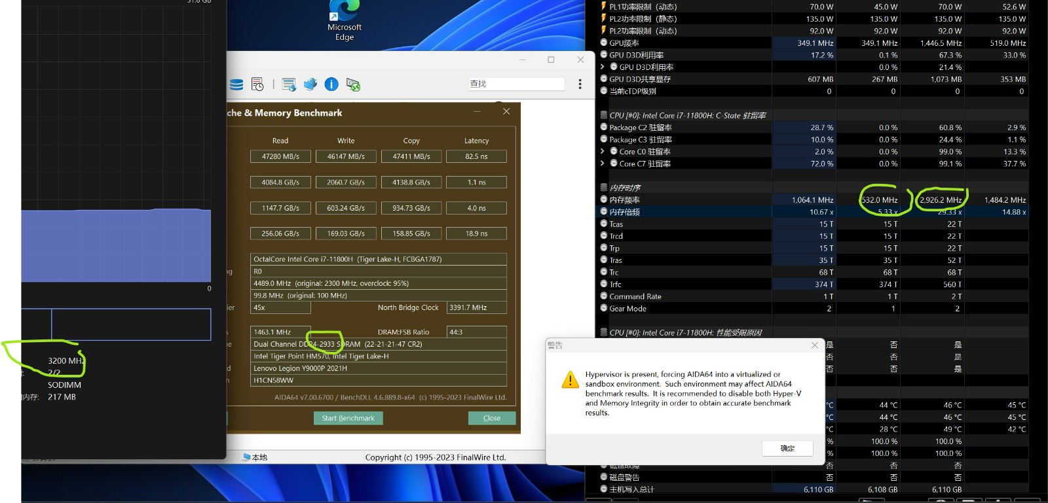
Task: Click the chip icon of 性能受限原因 header
Action: [x=604, y=332]
